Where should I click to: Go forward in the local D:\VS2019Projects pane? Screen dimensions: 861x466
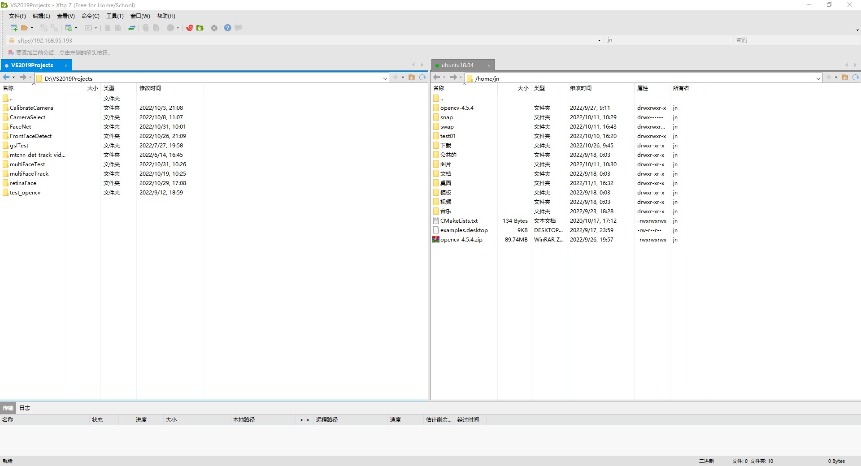[x=23, y=78]
